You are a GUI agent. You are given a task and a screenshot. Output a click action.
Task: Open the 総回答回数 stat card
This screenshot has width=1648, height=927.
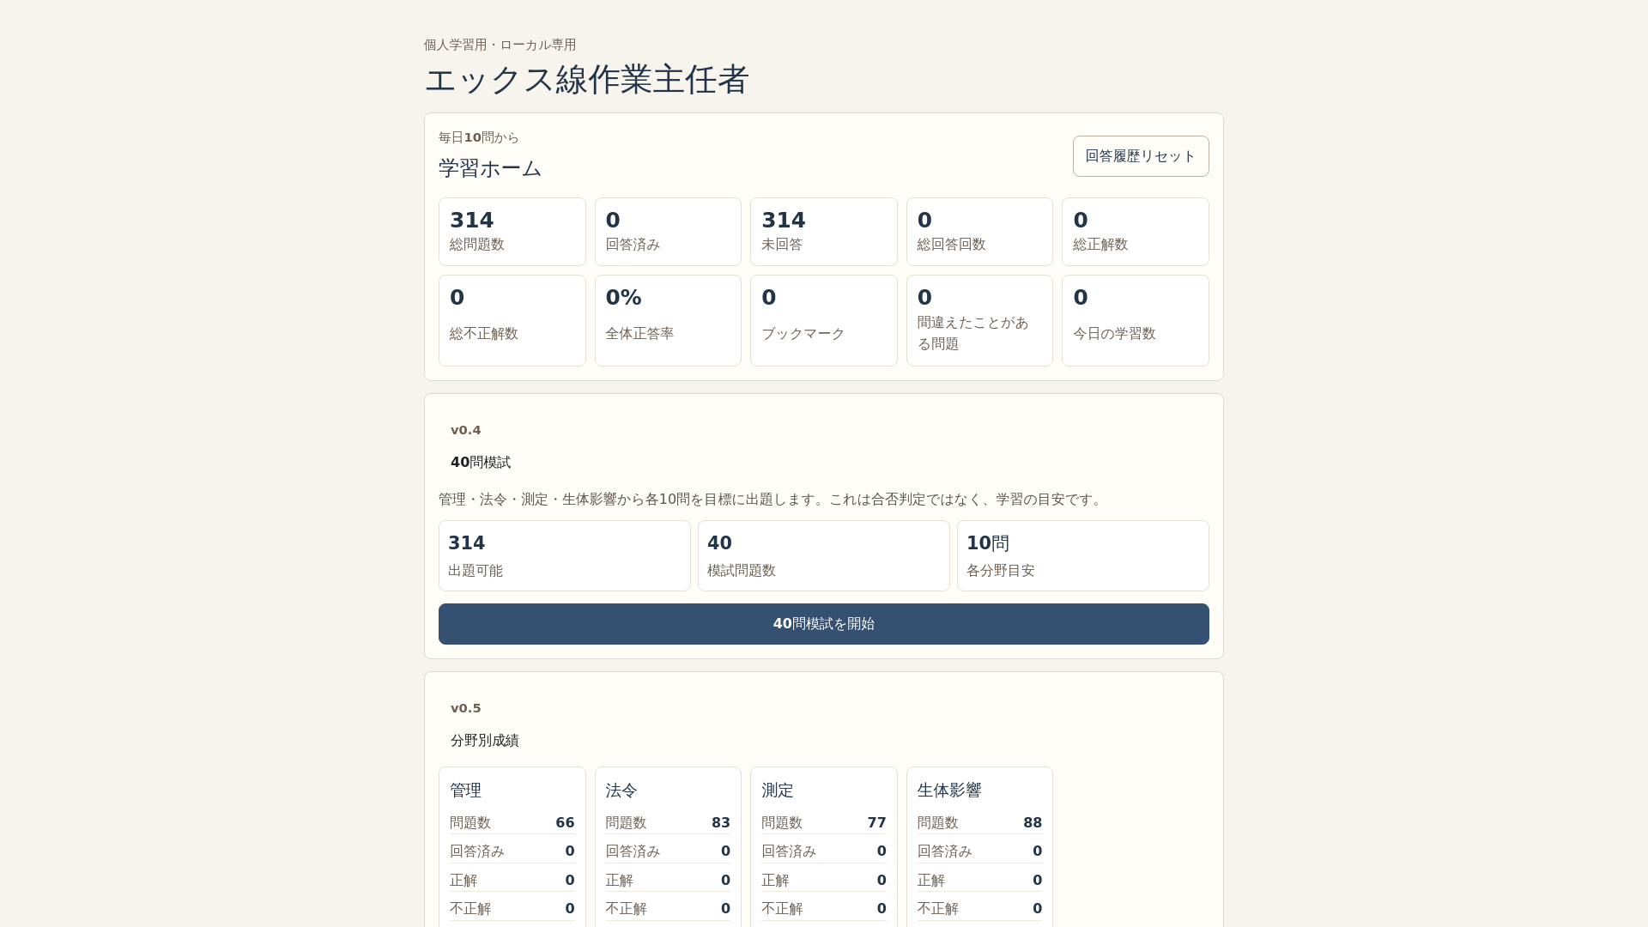(x=979, y=232)
